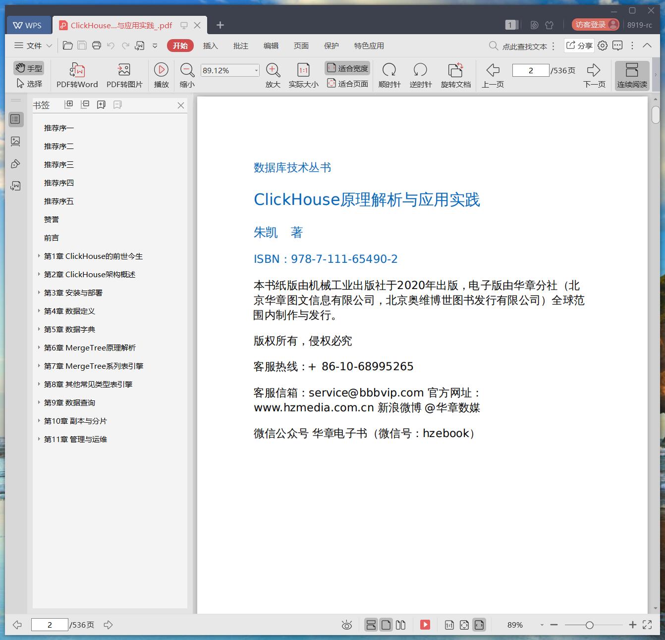The height and width of the screenshot is (640, 665).
Task: Expand 第3章 安装与部署
Action: click(x=39, y=293)
